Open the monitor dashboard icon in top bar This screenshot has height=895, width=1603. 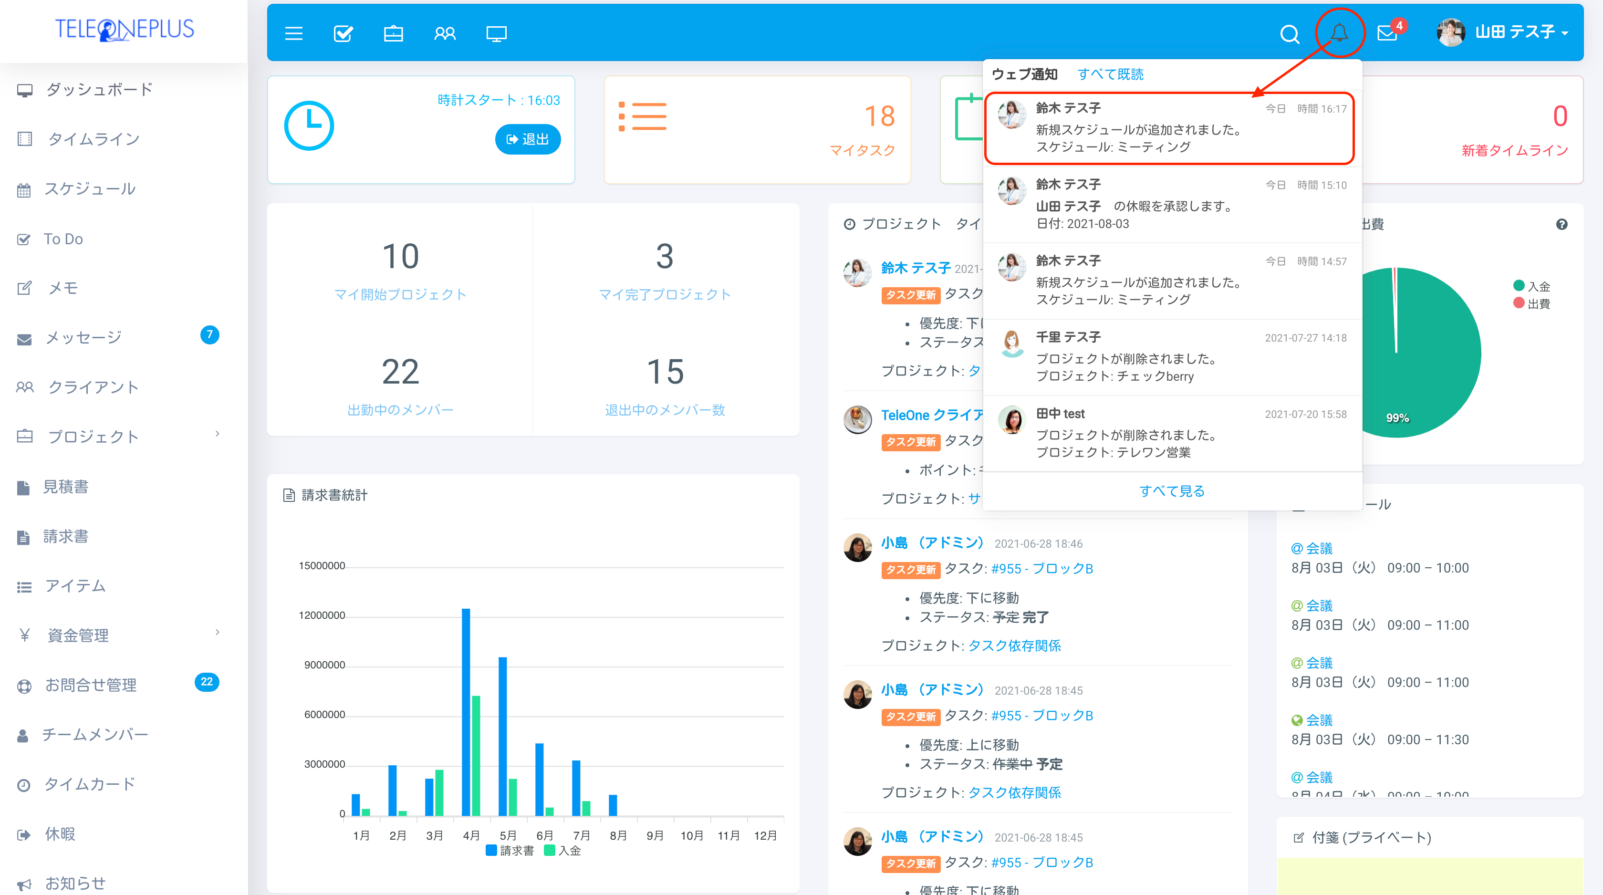496,33
